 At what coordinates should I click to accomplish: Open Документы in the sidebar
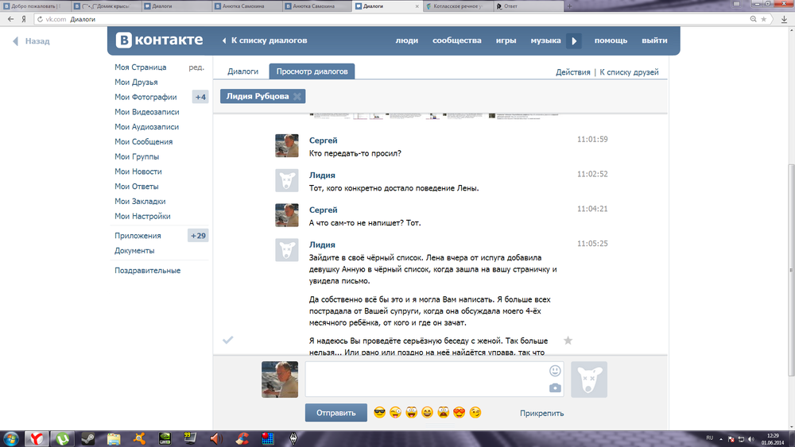134,251
